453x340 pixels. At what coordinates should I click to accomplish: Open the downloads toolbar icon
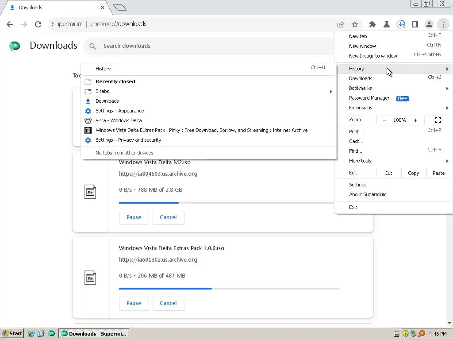coord(401,25)
